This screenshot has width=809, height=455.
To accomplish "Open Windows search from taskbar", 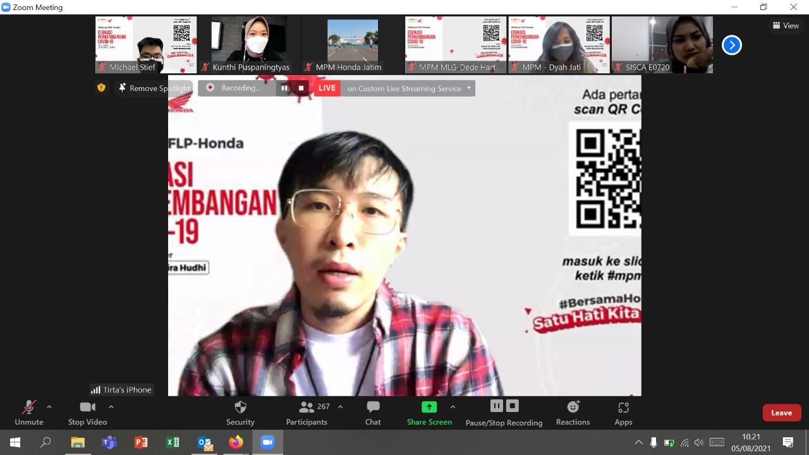I will [x=46, y=442].
